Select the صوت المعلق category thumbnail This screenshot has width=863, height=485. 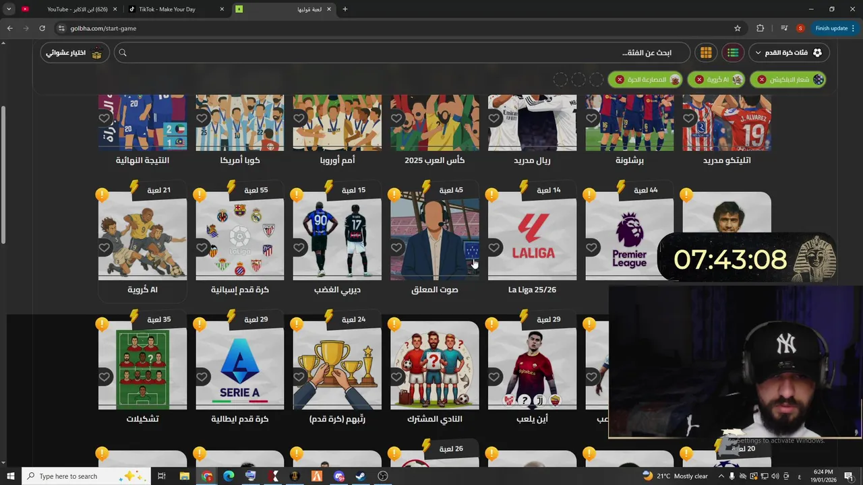(435, 236)
